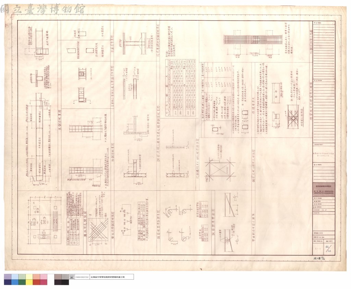Click the rebar lap length data table
The image size is (351, 289).
pyautogui.click(x=180, y=88)
